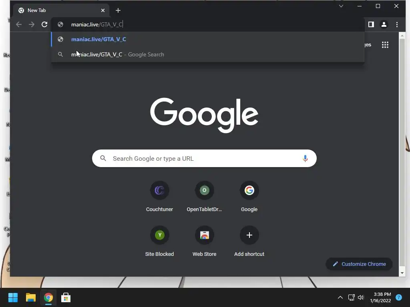The width and height of the screenshot is (410, 307).
Task: Toggle the Chrome side panel icon
Action: point(371,24)
